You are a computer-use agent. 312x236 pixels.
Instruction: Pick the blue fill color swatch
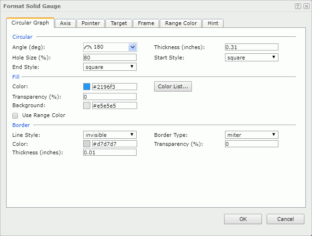coord(87,87)
